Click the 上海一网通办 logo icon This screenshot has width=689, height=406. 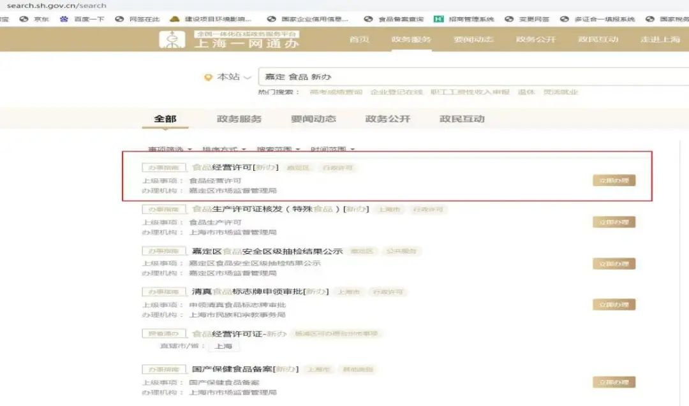pos(172,38)
